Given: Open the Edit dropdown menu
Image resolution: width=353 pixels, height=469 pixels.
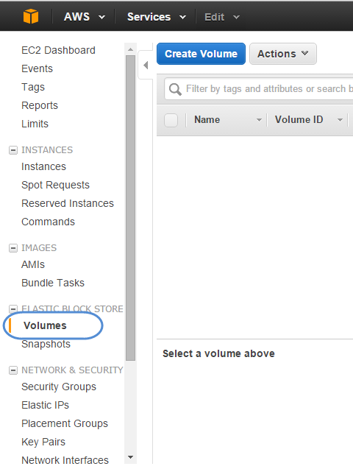Looking at the screenshot, I should pos(222,17).
